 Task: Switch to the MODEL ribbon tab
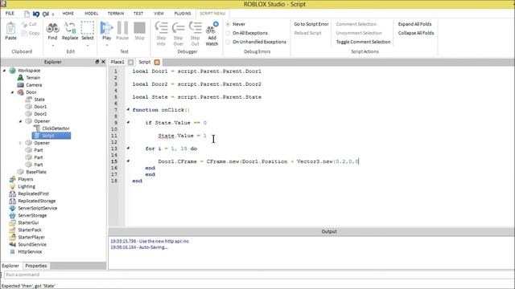click(91, 14)
